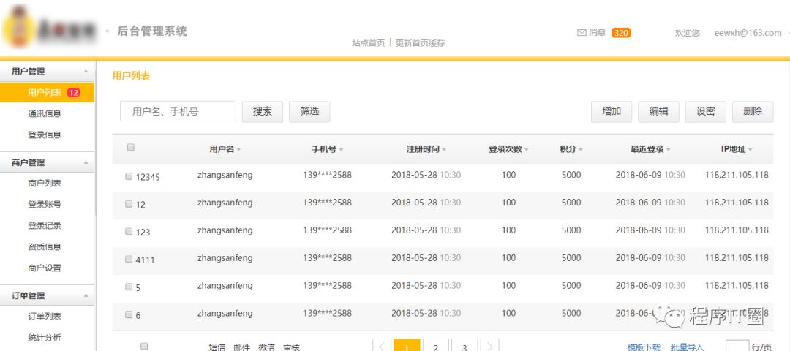Focus the 用户名、手机号 search field
The image size is (790, 351).
pyautogui.click(x=178, y=111)
